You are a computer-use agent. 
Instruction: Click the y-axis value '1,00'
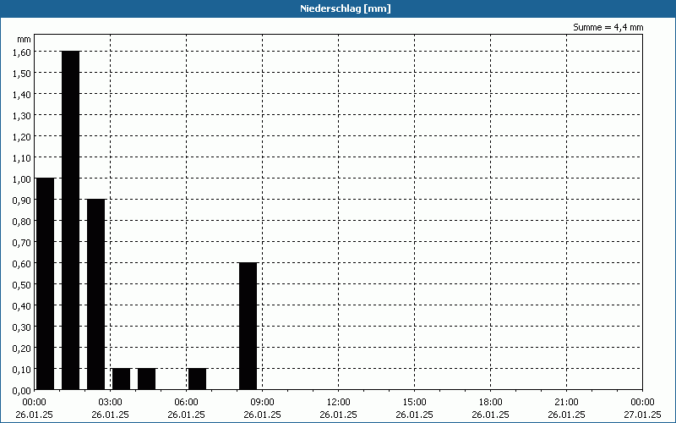(22, 179)
